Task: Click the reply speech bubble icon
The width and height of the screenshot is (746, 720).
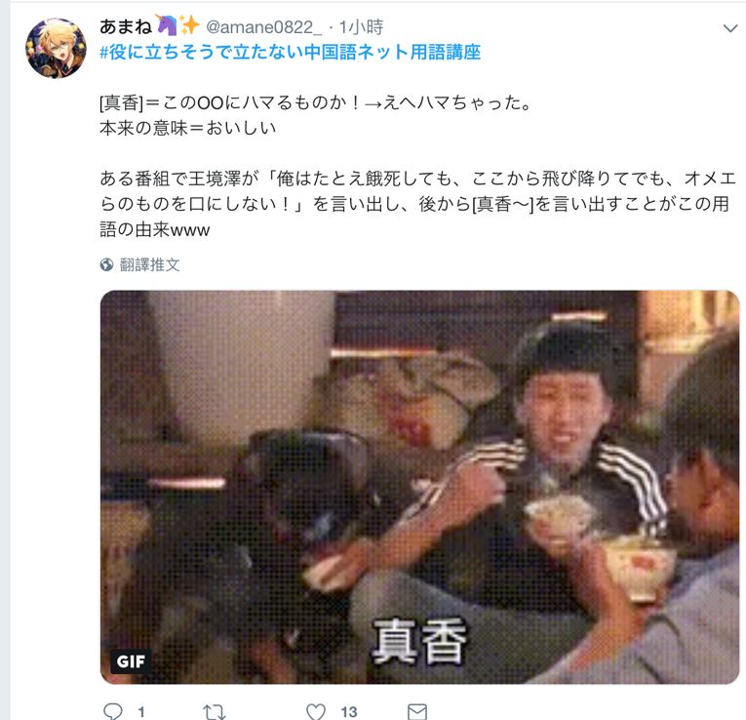Action: 113,711
